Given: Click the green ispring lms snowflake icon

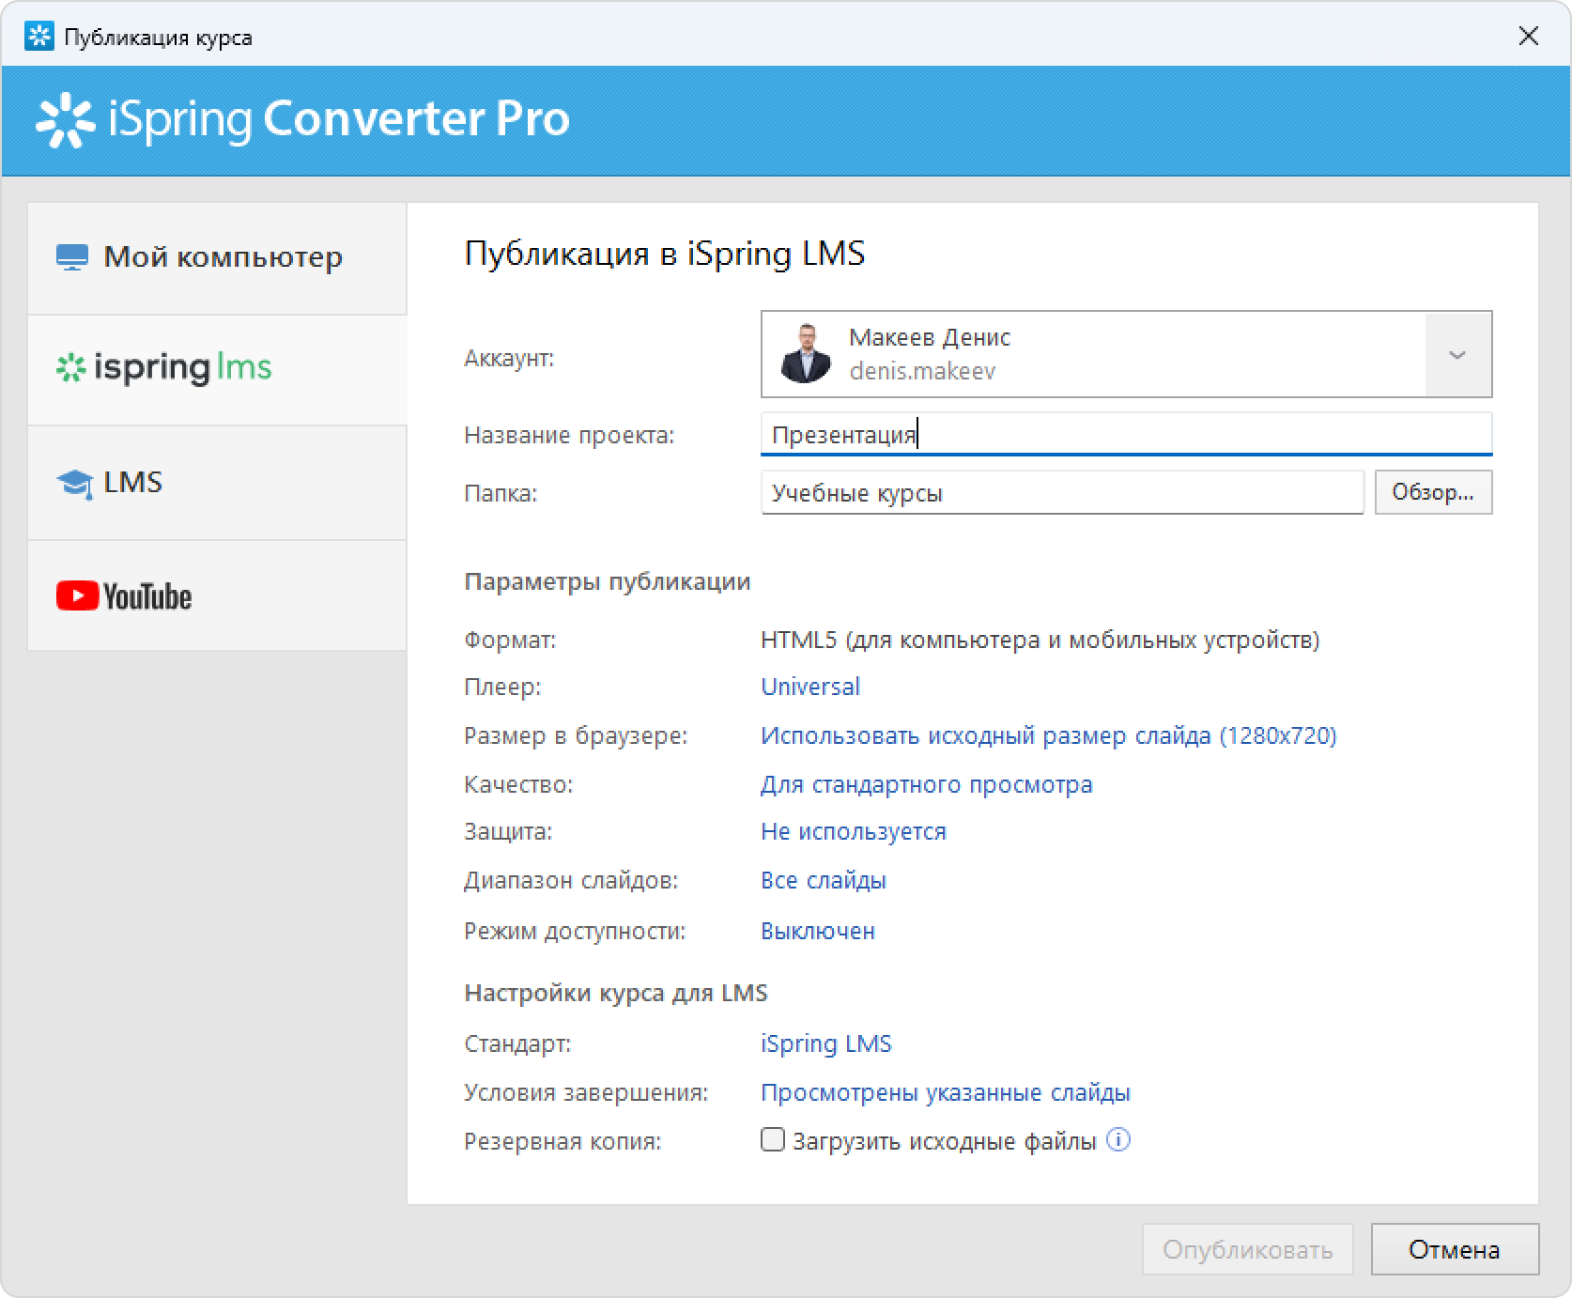Looking at the screenshot, I should [x=70, y=367].
